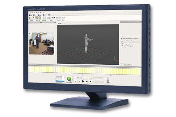Click the Center of Mass item in side panel

point(128,46)
